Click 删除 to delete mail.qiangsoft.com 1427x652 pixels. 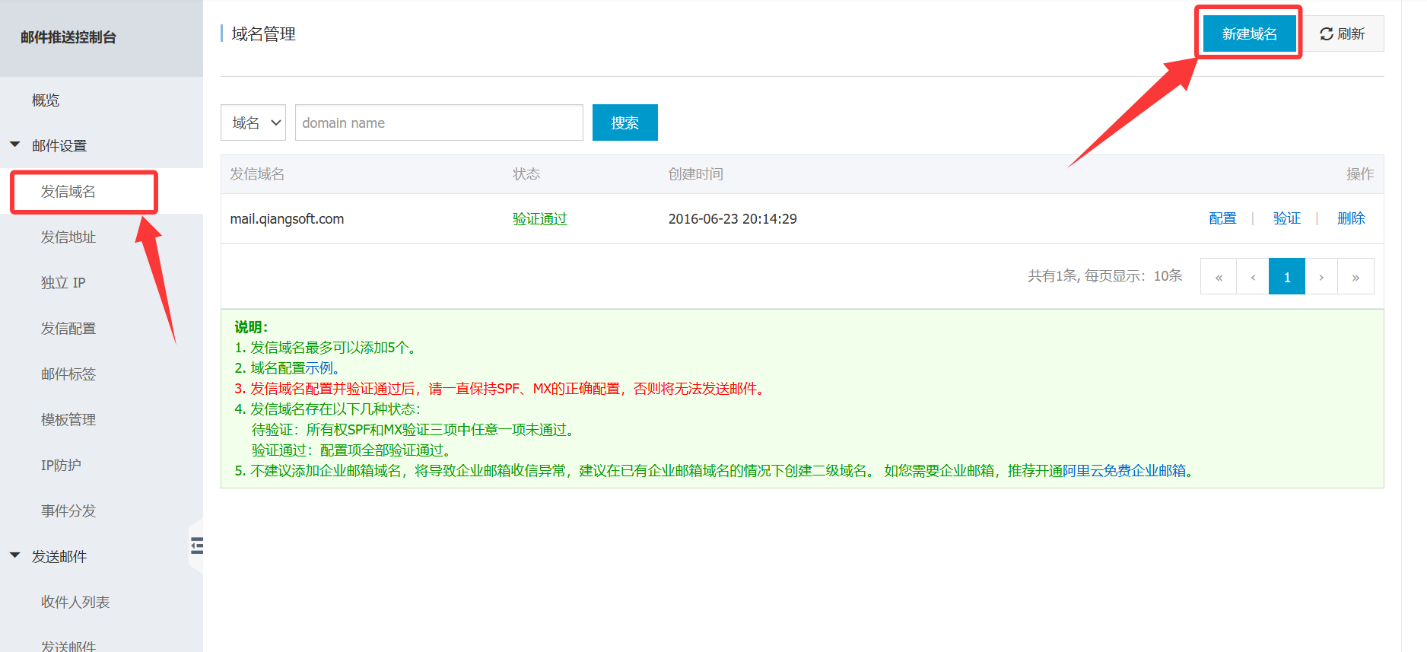click(1351, 218)
